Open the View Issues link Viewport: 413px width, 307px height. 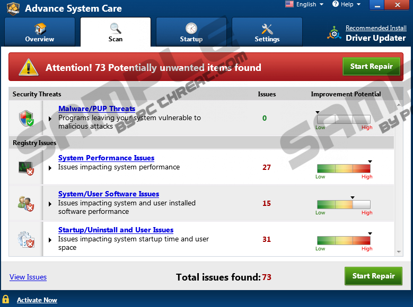coord(28,277)
